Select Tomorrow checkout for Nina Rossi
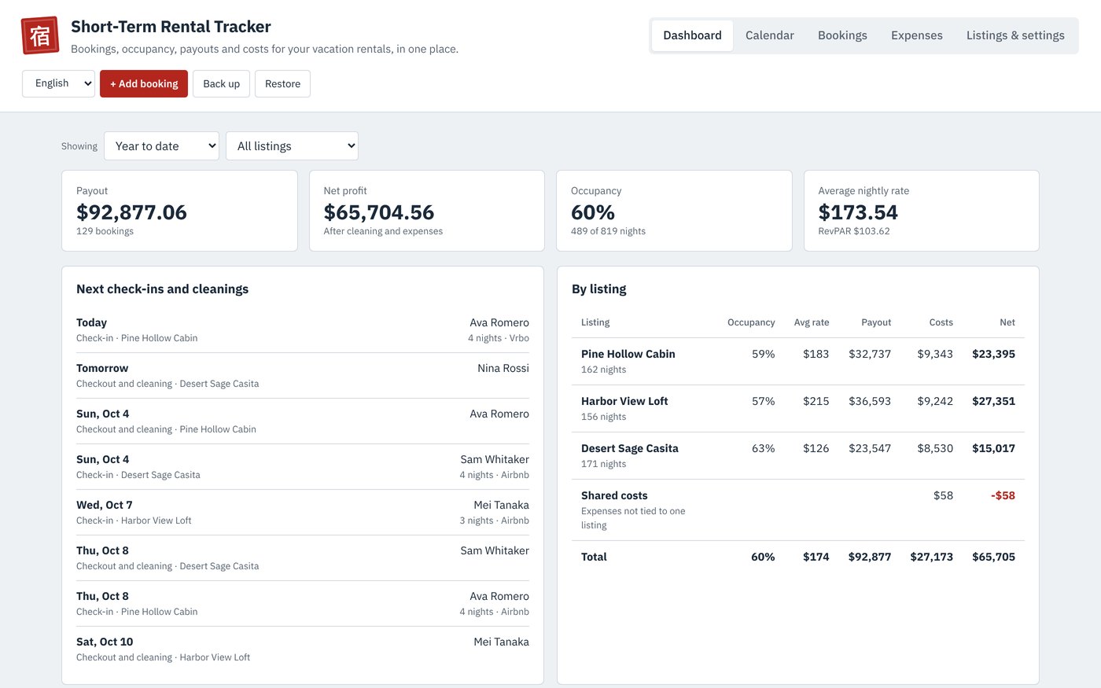 (x=303, y=376)
